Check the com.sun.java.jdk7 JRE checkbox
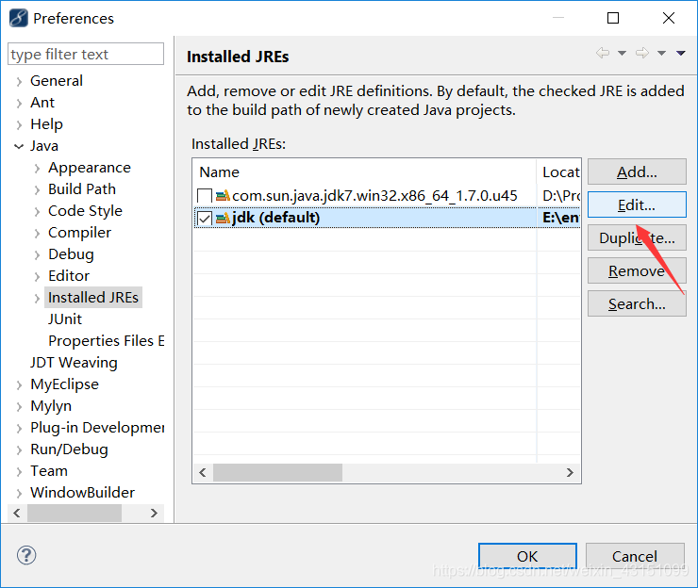The height and width of the screenshot is (588, 698). coord(205,196)
